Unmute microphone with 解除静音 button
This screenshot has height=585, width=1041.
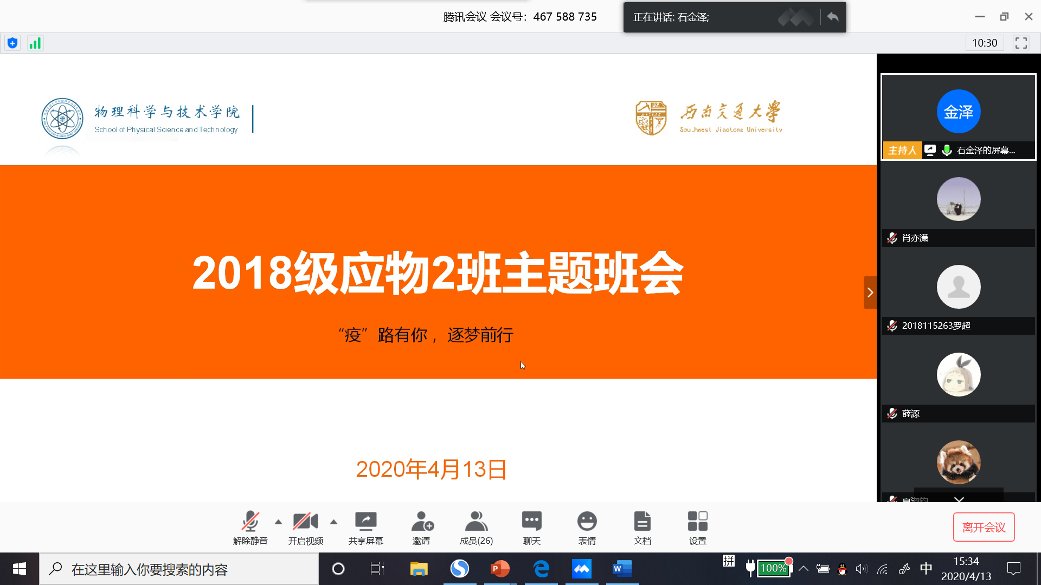tap(250, 522)
